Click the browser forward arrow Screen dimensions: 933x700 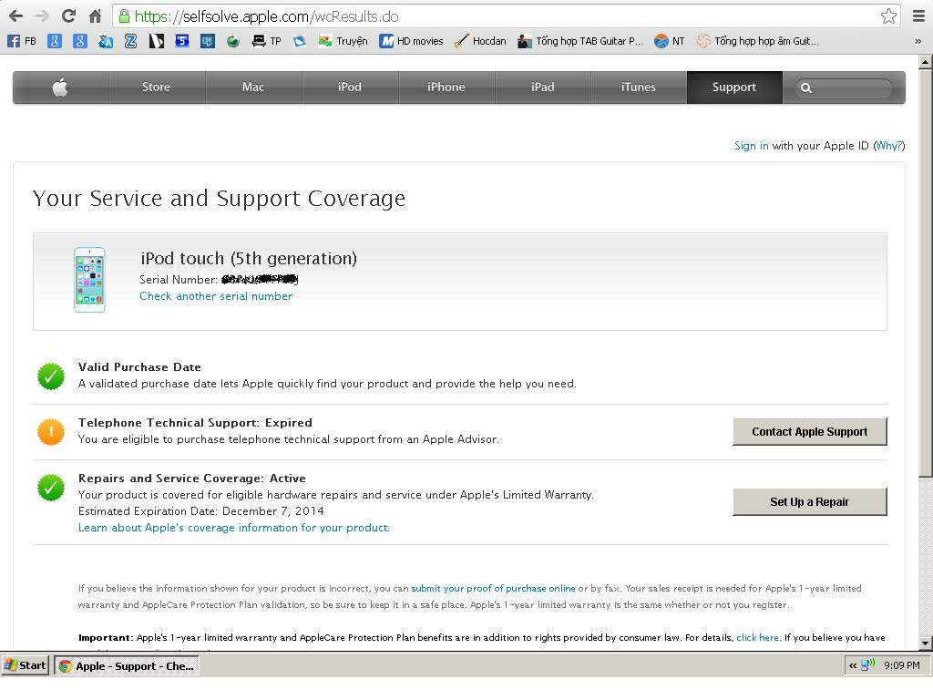(42, 16)
